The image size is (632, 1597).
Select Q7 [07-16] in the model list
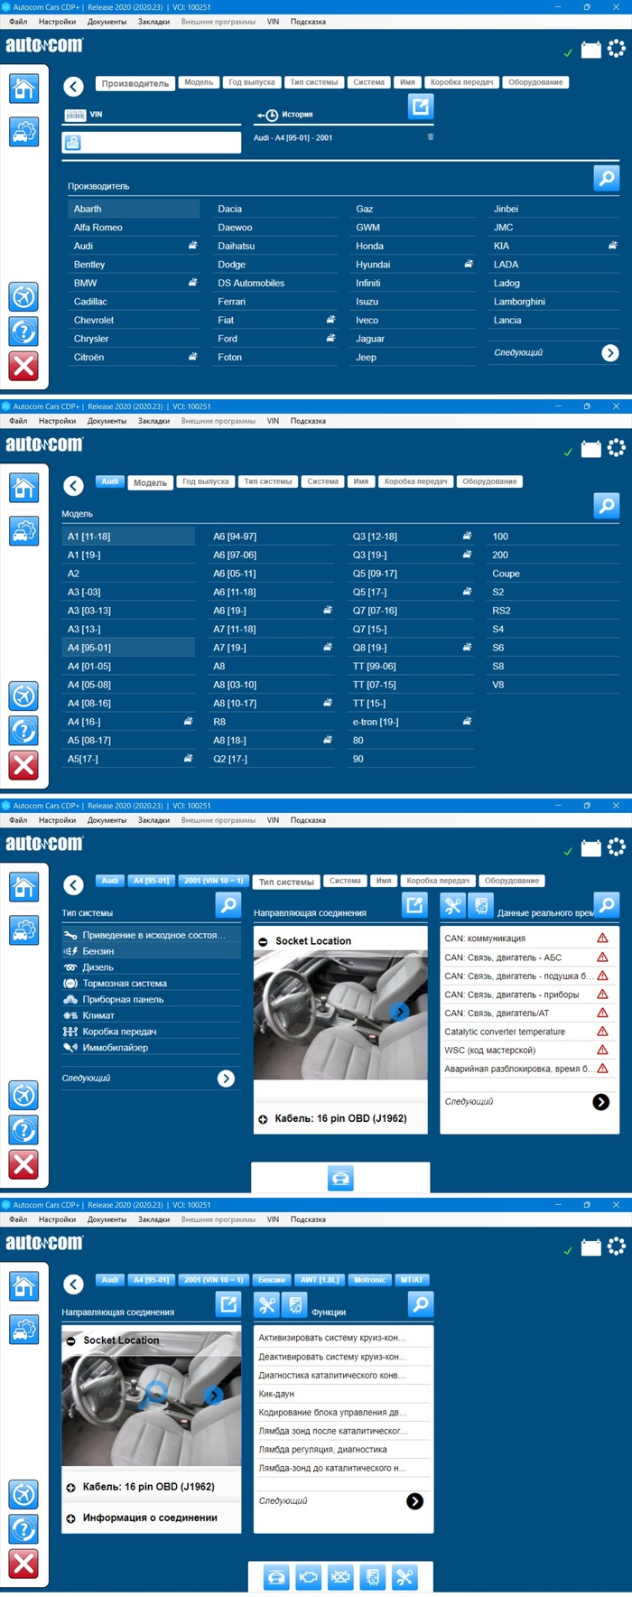pyautogui.click(x=411, y=611)
